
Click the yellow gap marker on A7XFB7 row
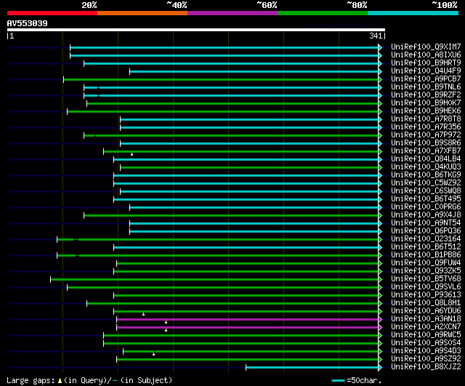coord(132,154)
